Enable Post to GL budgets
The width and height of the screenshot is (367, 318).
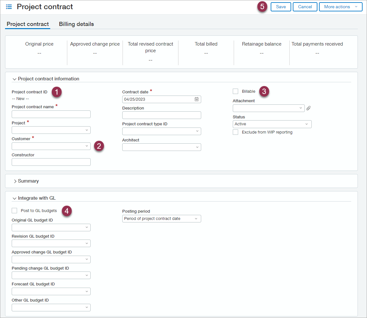[14, 210]
